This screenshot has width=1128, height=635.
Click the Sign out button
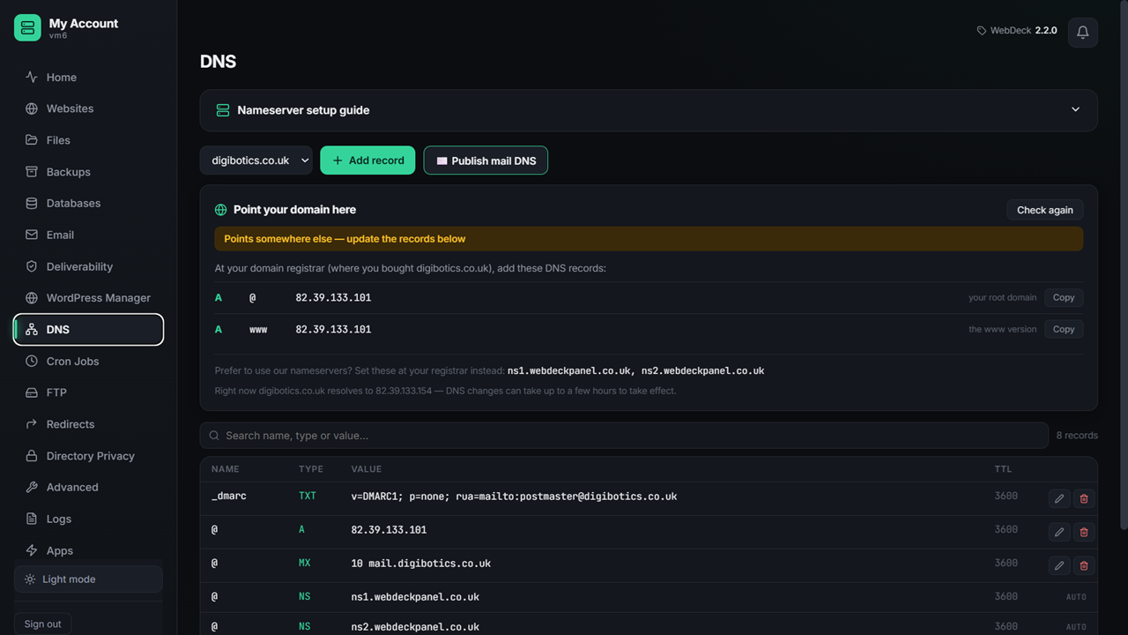coord(42,624)
